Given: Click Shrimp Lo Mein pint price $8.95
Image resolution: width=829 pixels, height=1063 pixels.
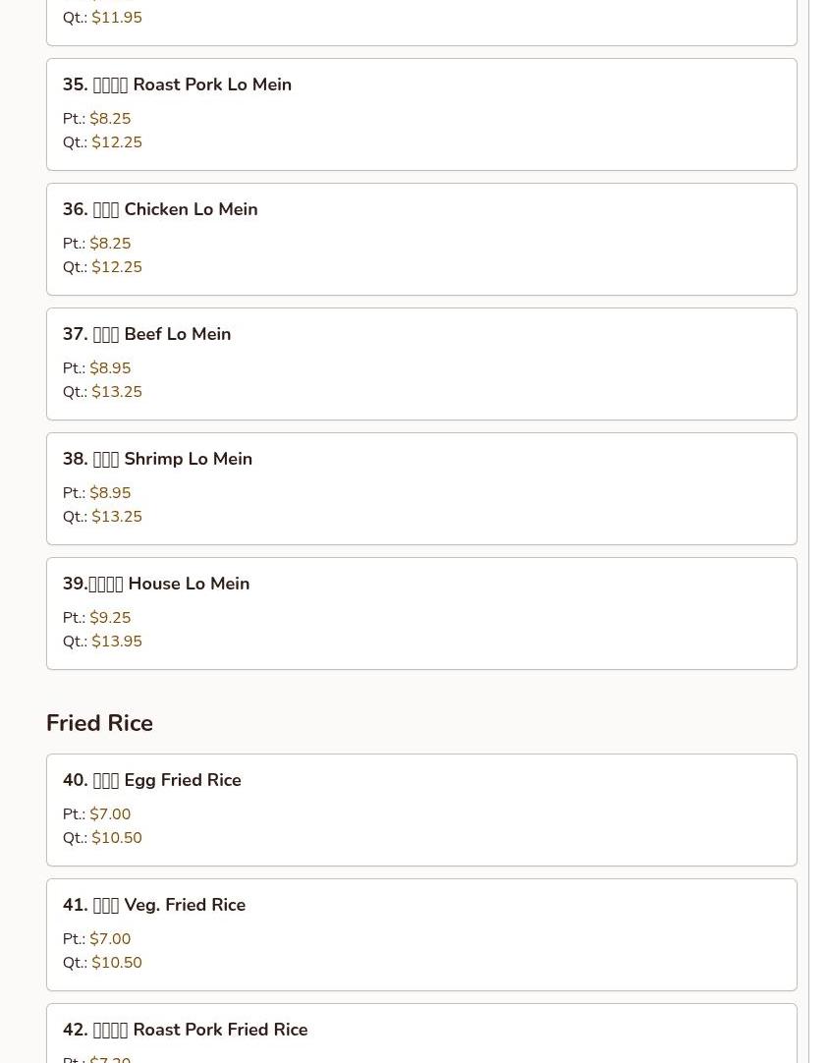Looking at the screenshot, I should click(110, 493).
